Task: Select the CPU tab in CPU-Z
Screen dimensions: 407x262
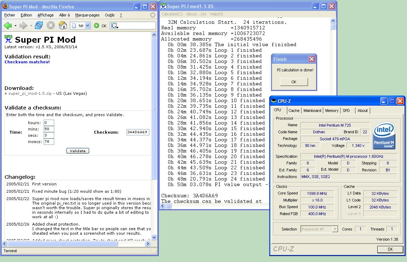Action: [278, 110]
